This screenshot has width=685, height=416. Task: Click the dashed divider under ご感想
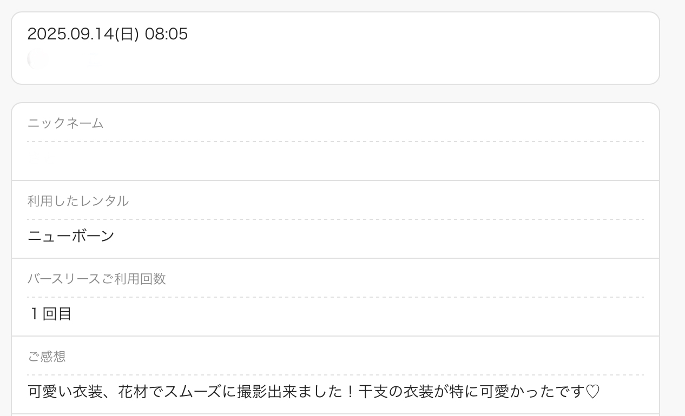335,375
